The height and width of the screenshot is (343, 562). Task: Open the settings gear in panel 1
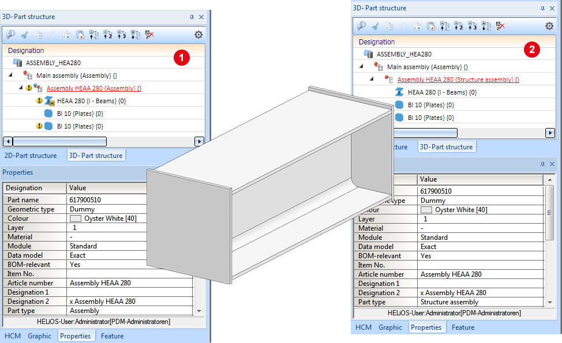(x=198, y=35)
